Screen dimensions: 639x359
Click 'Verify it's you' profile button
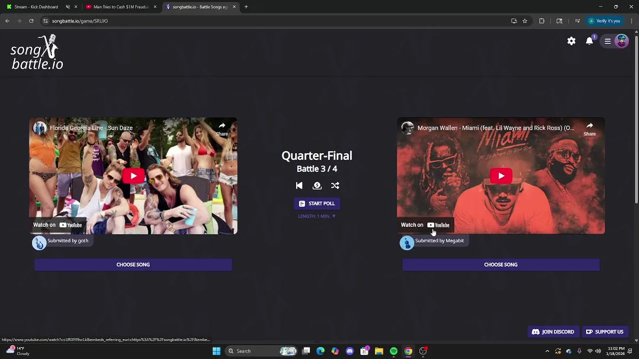605,21
